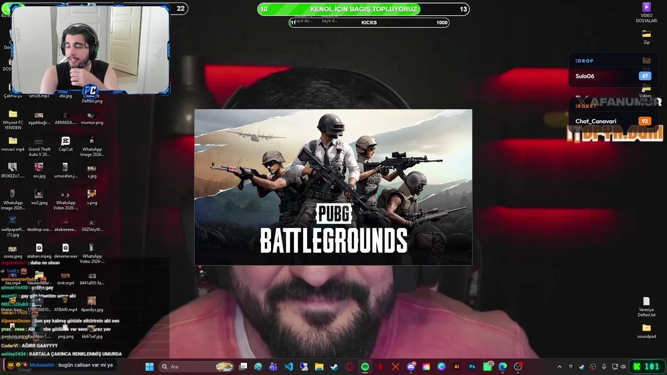Open the Grand Theft Auto V desktop shortcut
The image size is (667, 375).
coord(39,147)
